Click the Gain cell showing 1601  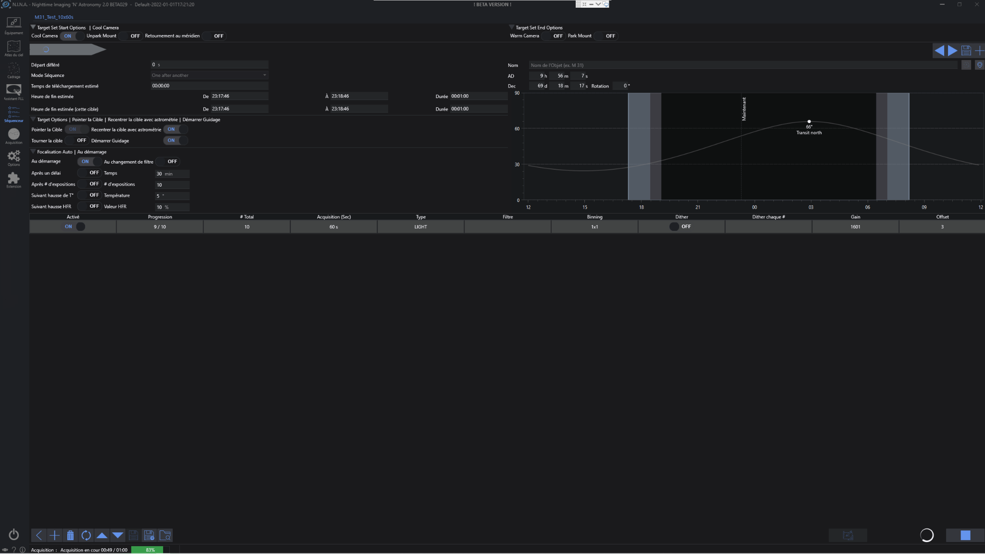(855, 227)
